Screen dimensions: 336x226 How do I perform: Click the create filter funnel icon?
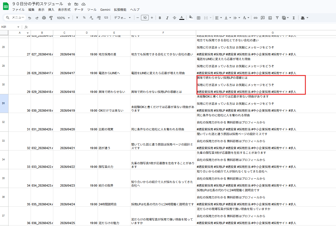[277, 18]
